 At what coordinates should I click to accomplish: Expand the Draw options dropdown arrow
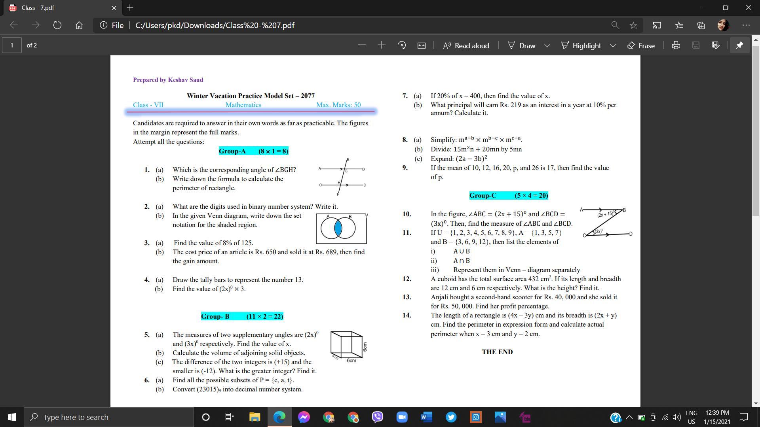pyautogui.click(x=547, y=45)
